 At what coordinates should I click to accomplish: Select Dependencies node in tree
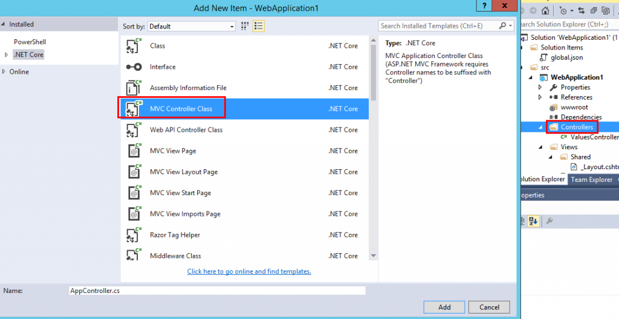coord(581,117)
